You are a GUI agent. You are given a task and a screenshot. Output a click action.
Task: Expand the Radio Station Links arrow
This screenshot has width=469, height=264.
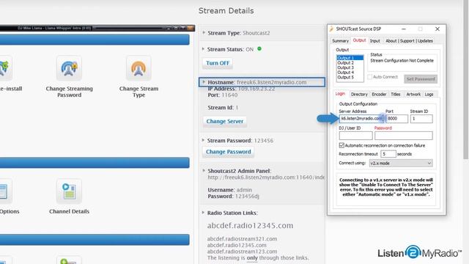(x=204, y=213)
